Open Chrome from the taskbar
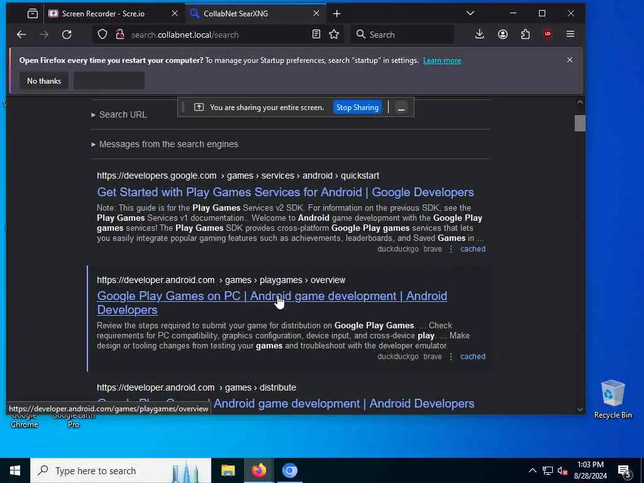Screen dimensions: 644x483 coord(289,470)
